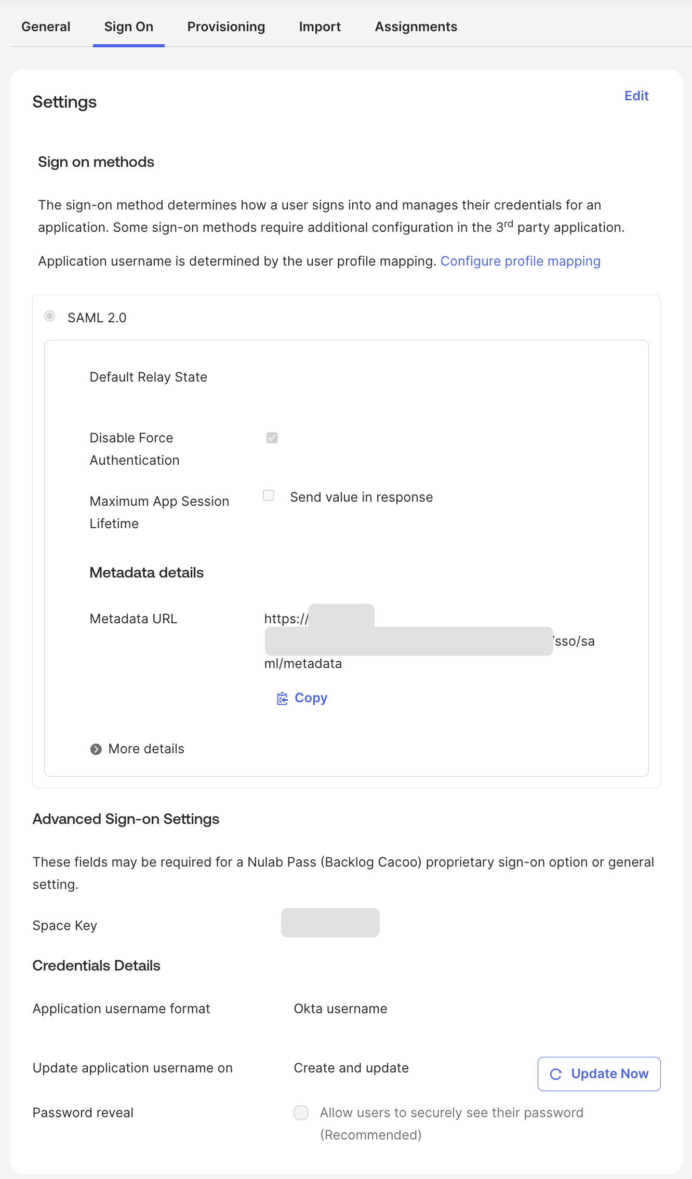Open the General tab
This screenshot has height=1179, width=692.
point(46,27)
